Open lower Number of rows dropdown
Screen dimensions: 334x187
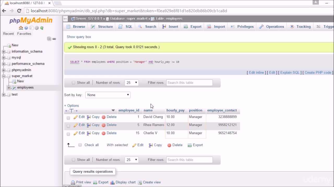pos(132,160)
